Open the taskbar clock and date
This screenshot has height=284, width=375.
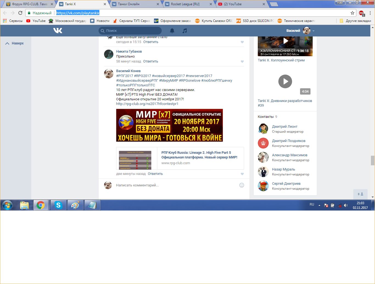(360, 205)
